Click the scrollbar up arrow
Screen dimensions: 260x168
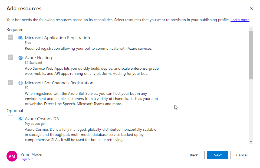(x=251, y=29)
